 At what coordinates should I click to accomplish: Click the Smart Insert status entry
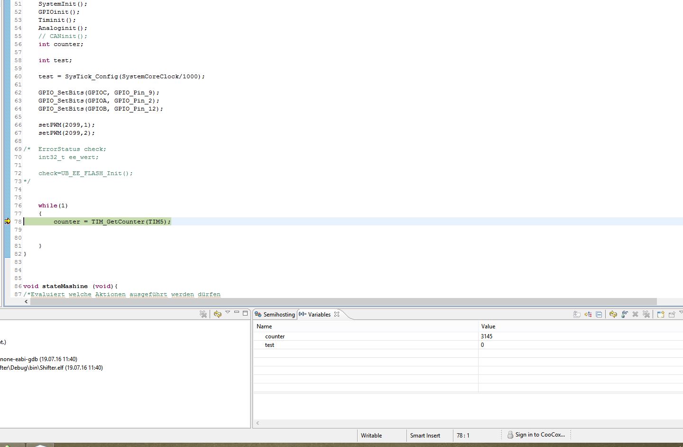pos(425,436)
